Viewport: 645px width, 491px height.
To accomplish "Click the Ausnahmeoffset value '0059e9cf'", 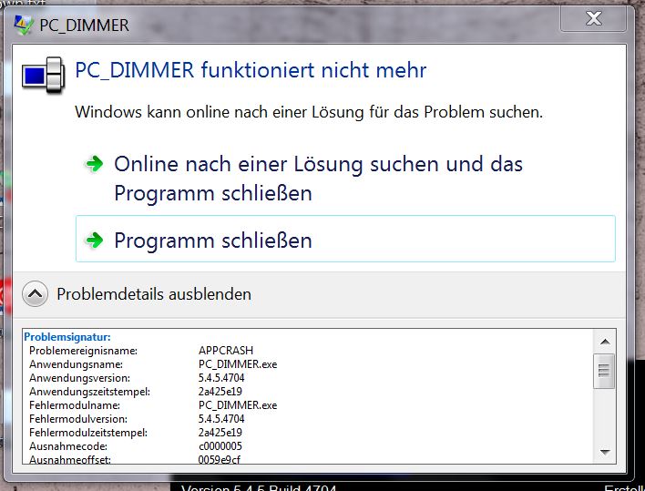I will (x=220, y=459).
